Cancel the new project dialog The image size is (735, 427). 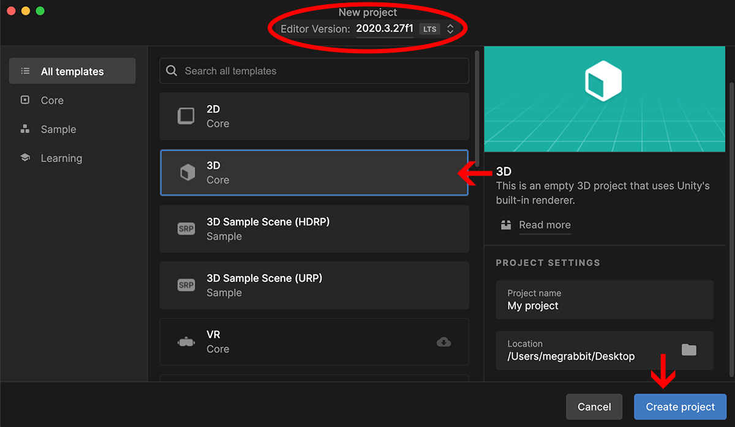pyautogui.click(x=594, y=407)
